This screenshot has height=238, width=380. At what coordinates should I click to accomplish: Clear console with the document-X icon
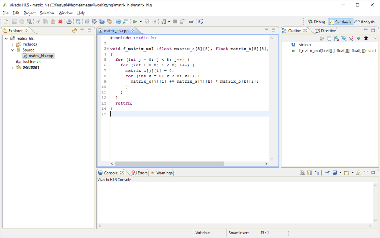point(302,173)
